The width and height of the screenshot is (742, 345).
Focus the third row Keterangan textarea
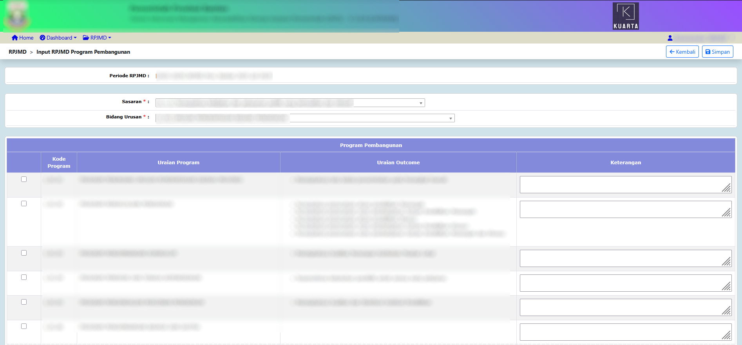[x=626, y=258]
